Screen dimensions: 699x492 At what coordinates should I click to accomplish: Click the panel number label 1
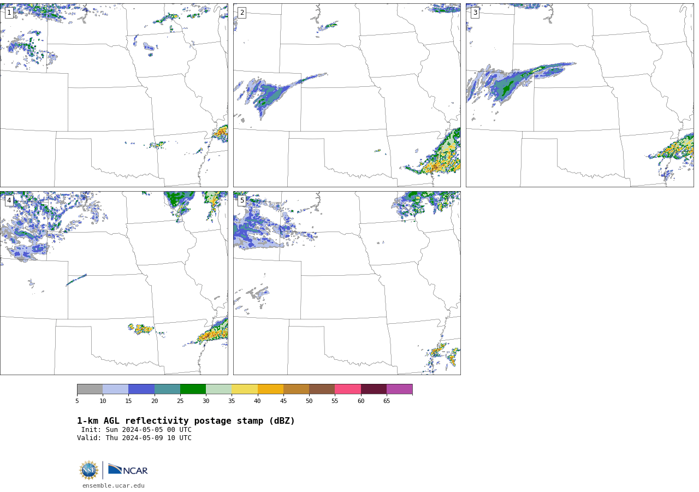point(9,13)
